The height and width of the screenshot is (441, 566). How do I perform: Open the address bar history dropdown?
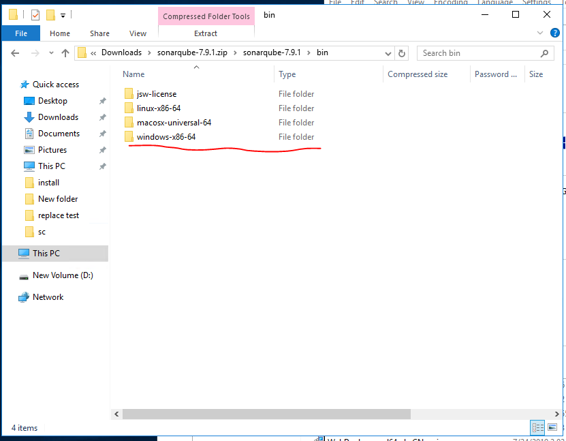[388, 53]
